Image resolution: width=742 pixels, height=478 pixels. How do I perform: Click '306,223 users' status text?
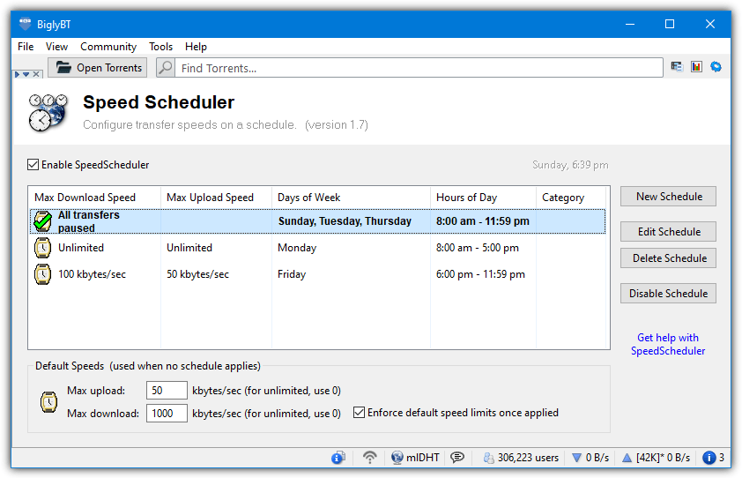click(x=528, y=458)
